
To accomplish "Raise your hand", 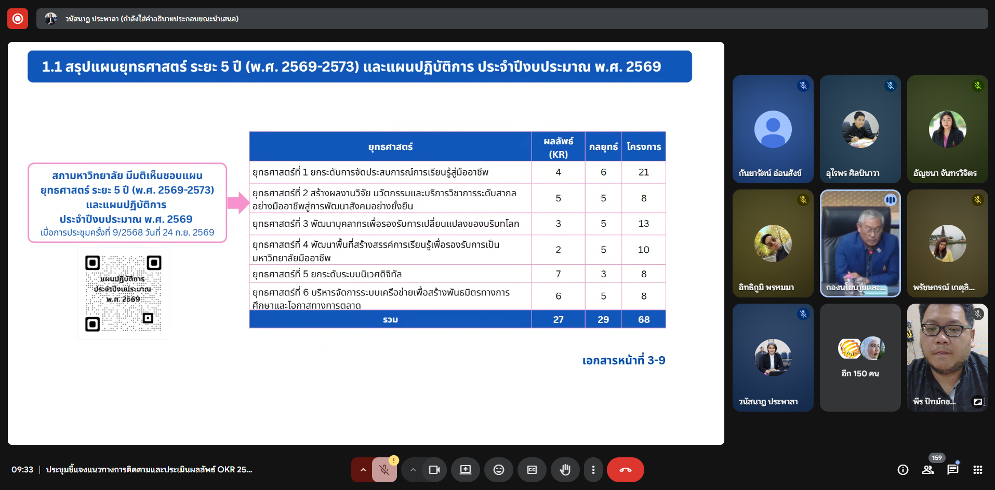I will [565, 470].
